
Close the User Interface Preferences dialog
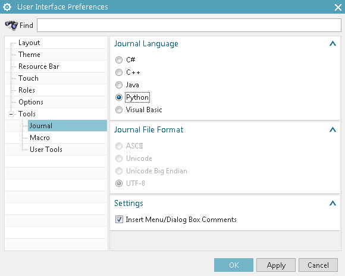coord(338,8)
